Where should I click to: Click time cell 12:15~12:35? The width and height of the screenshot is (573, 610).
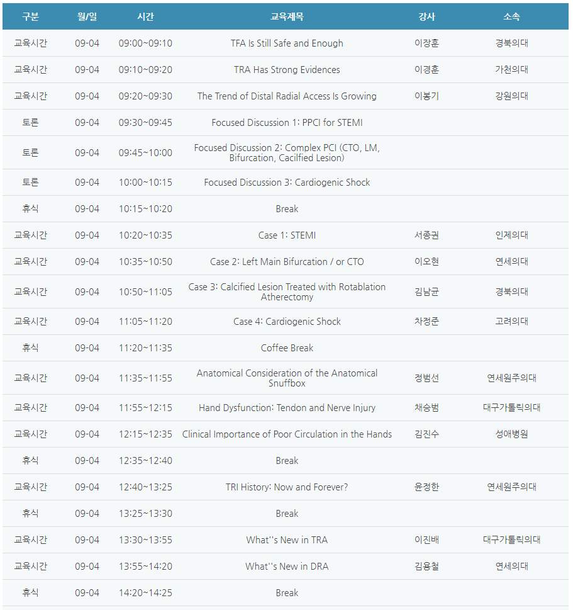pyautogui.click(x=145, y=434)
